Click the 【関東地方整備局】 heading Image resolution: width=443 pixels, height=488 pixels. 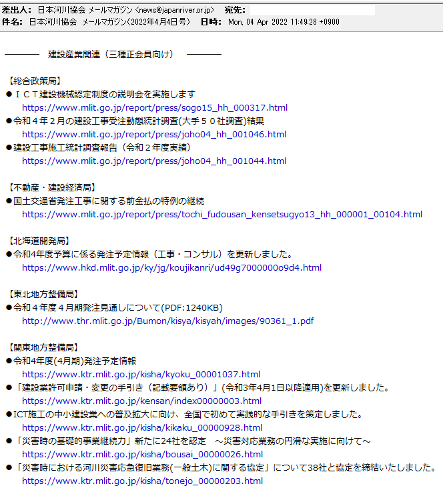(x=43, y=347)
